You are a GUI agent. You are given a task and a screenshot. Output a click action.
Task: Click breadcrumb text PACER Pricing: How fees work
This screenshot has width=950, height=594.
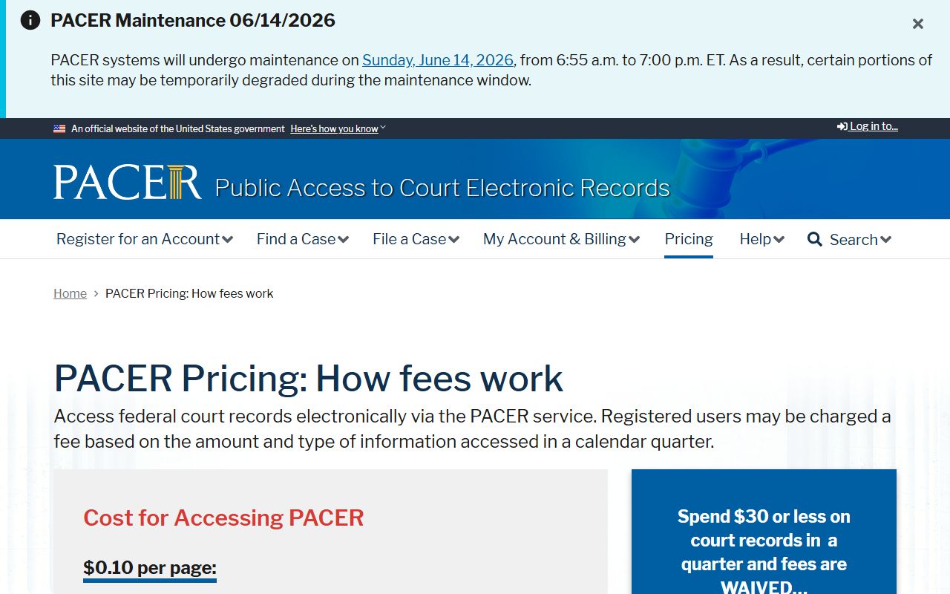189,293
